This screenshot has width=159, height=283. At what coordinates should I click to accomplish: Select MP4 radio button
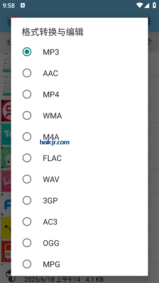(27, 94)
